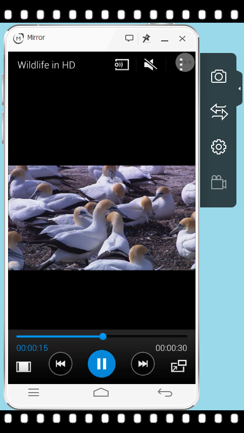Click the blue seek bar handle
Screen dimensions: 244x433
(103, 337)
